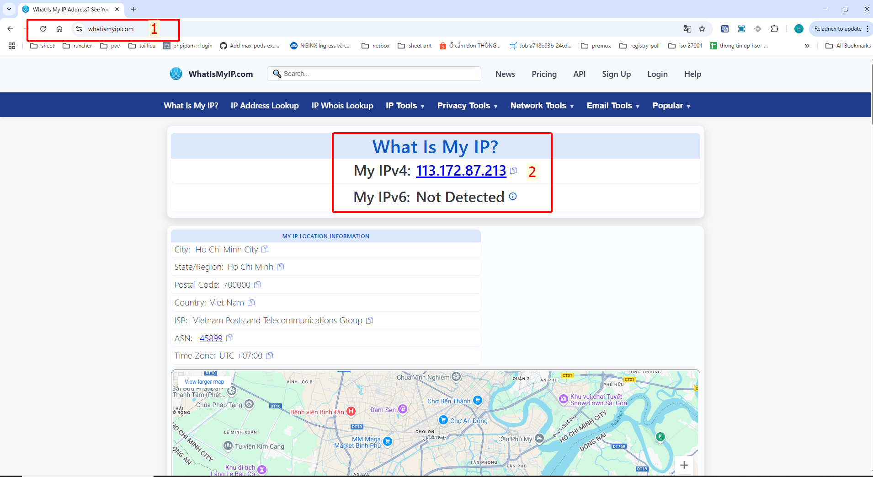Open the Email Tools dropdown

pos(612,106)
